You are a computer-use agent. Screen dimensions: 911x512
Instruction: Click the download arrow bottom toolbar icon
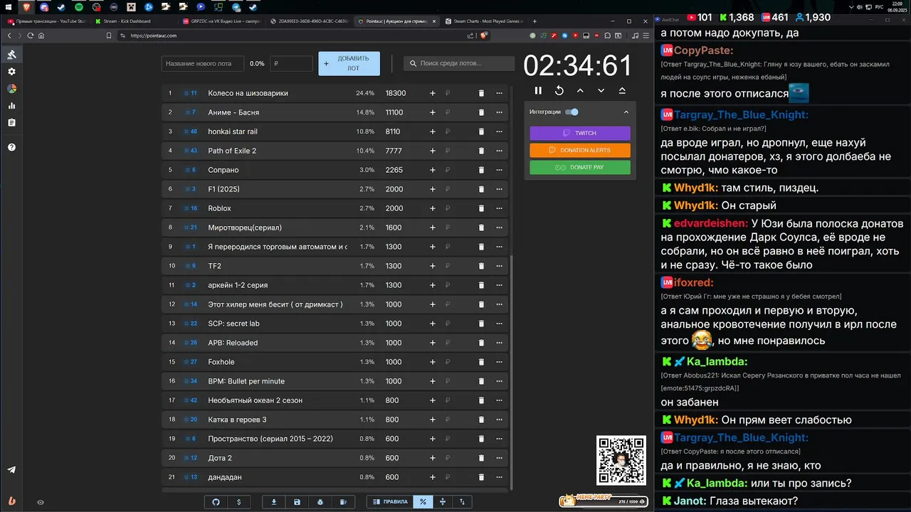click(274, 501)
